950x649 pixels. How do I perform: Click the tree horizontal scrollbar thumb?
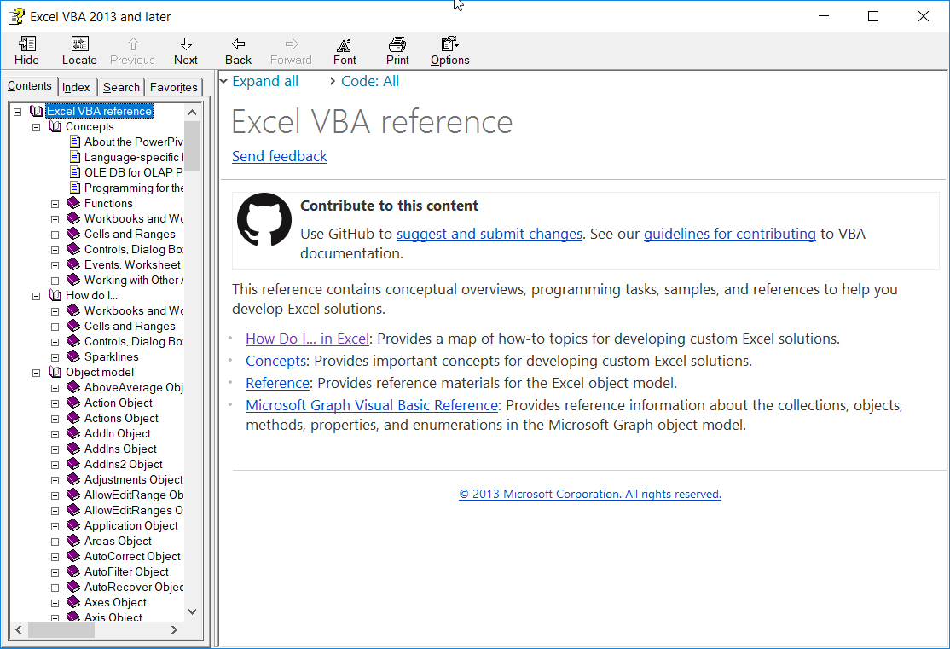[61, 630]
